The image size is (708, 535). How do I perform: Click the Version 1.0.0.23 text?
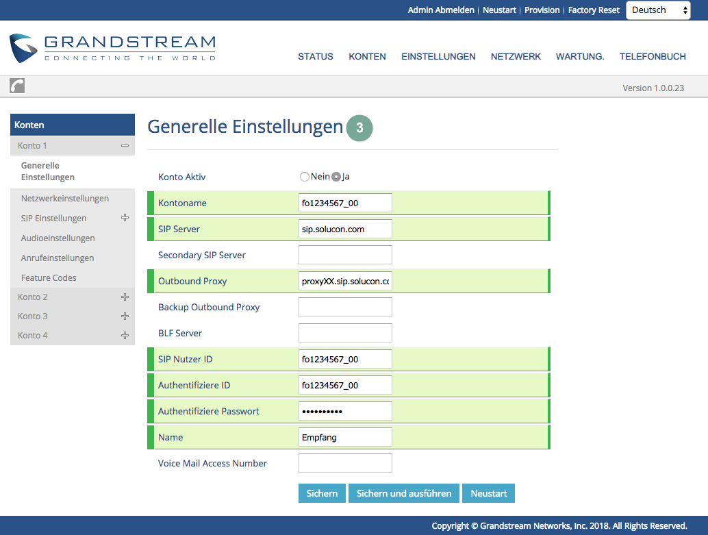[653, 88]
